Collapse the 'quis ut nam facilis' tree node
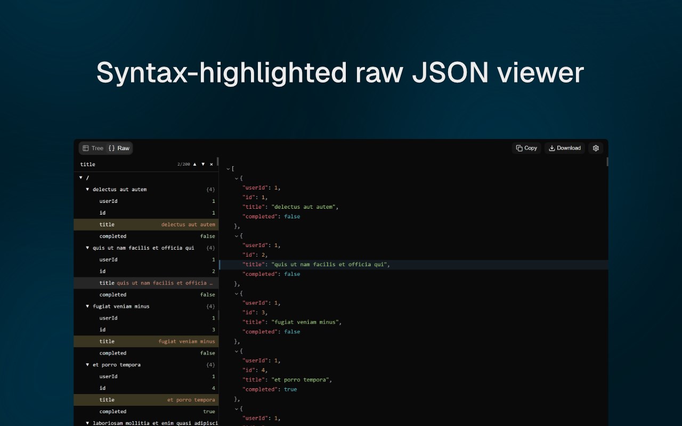682x426 pixels. (x=87, y=248)
